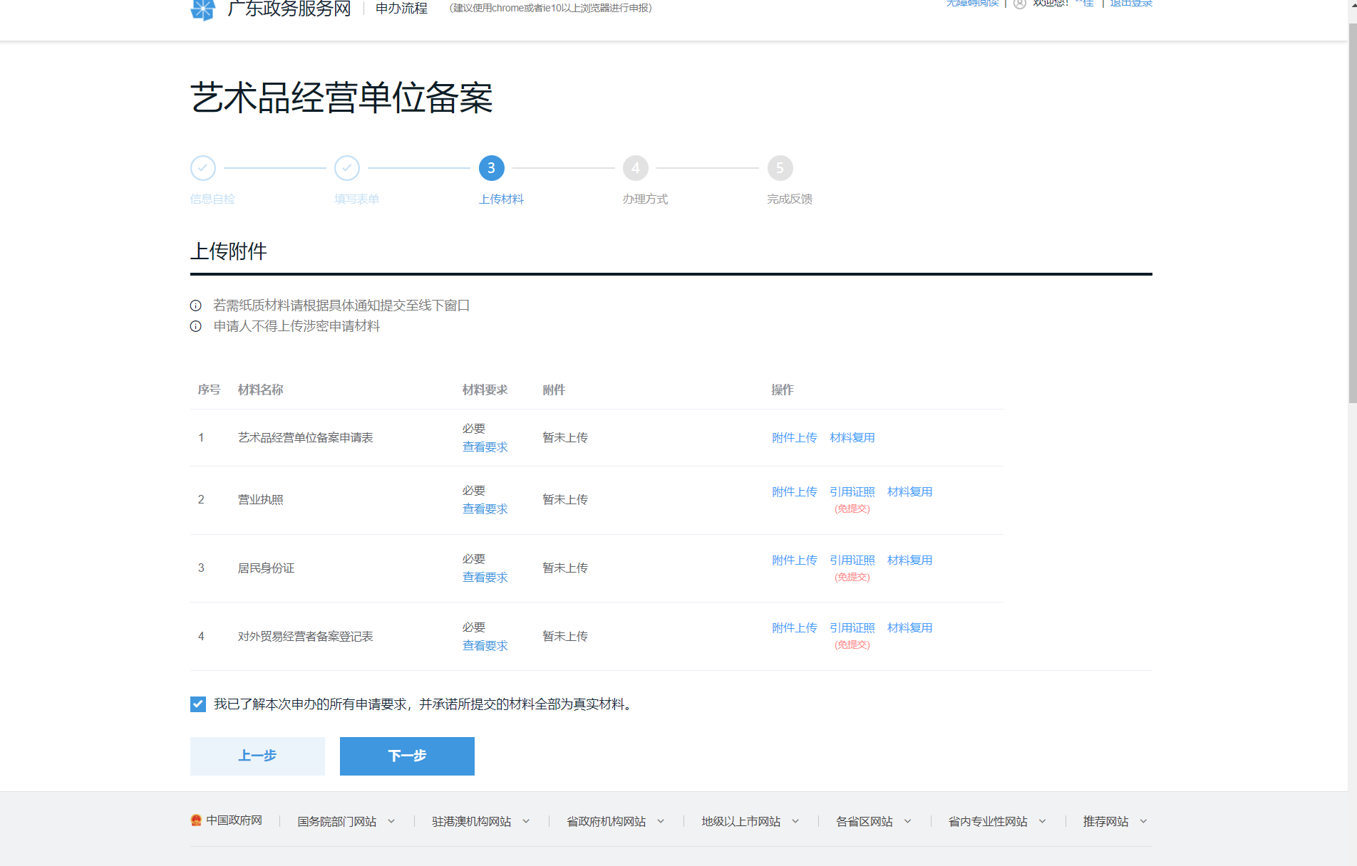Image resolution: width=1357 pixels, height=866 pixels.
Task: Click the 上一步 button
Action: coord(257,756)
